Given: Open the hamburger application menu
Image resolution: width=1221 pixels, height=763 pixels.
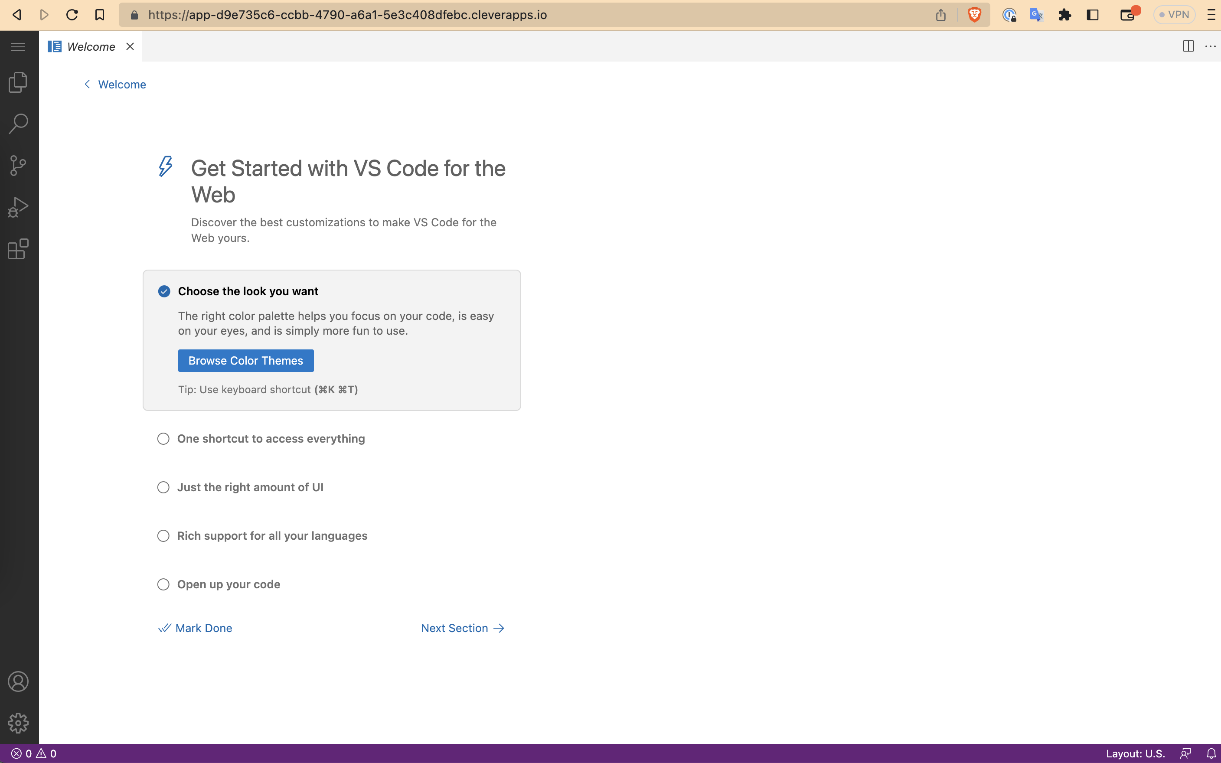Looking at the screenshot, I should click(18, 47).
